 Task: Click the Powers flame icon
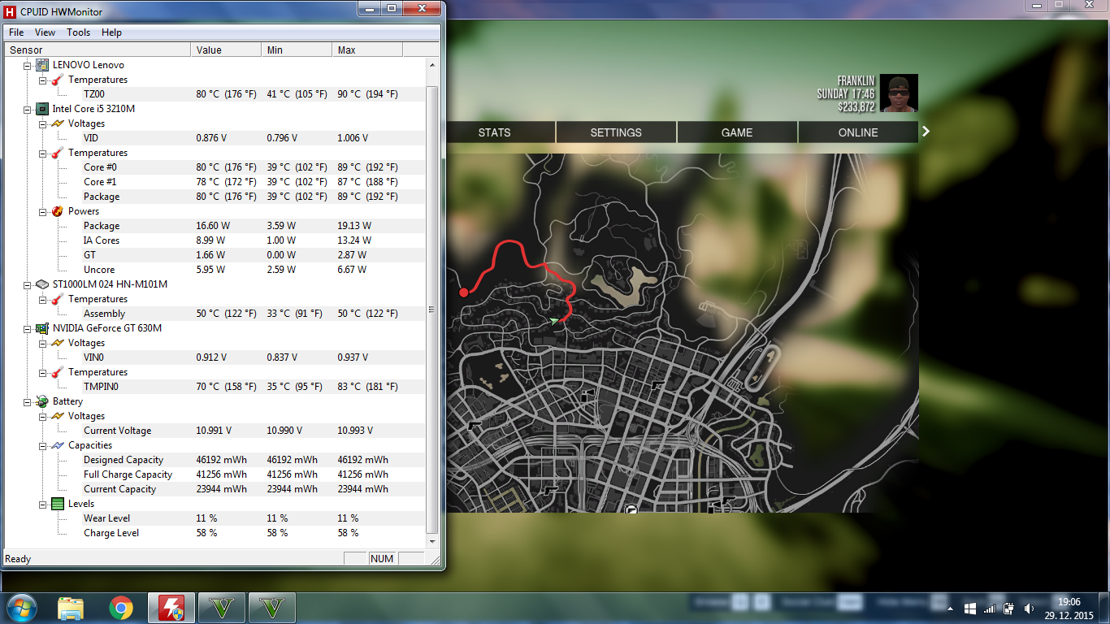pos(58,211)
